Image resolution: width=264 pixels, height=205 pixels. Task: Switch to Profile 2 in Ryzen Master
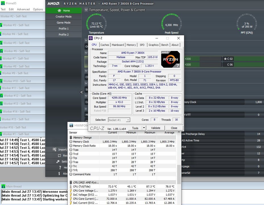[x=63, y=34]
